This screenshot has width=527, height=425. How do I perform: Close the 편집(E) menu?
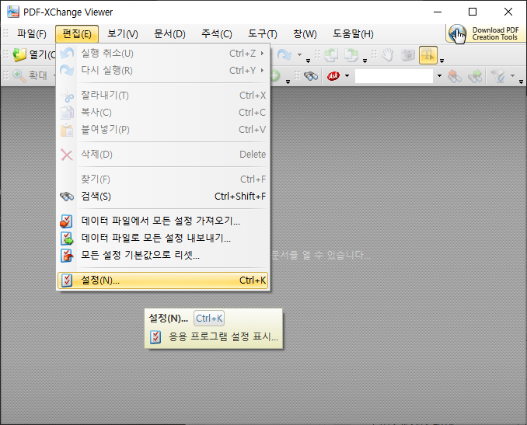click(77, 34)
